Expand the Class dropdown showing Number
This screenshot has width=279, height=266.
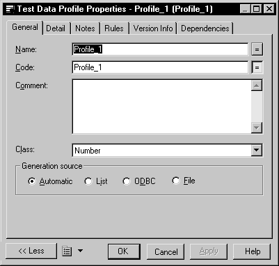coord(257,150)
